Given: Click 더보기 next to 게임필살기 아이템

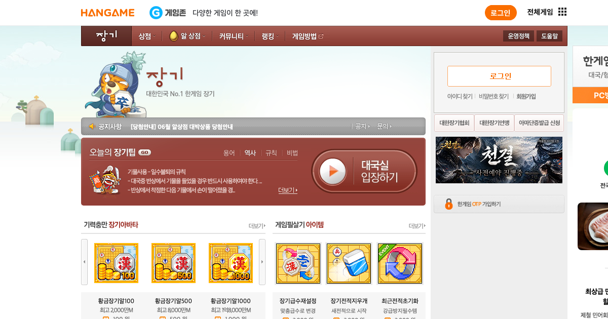Looking at the screenshot, I should coord(417,226).
